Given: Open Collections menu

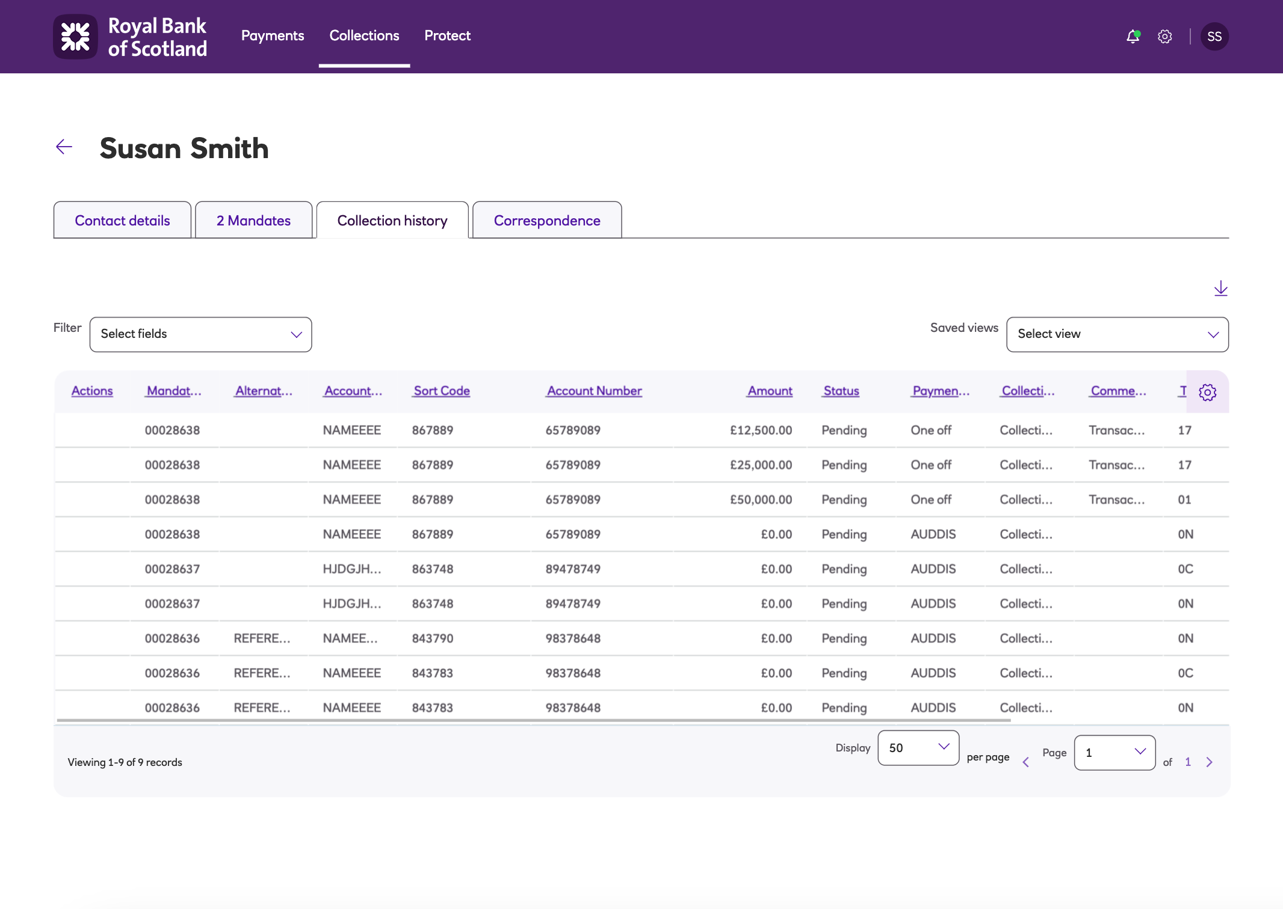Looking at the screenshot, I should 364,35.
